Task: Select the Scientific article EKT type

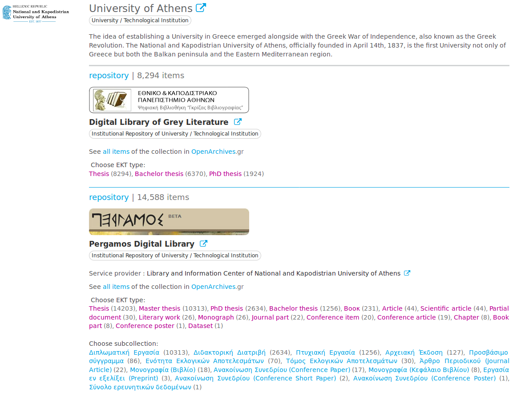Action: click(445, 308)
